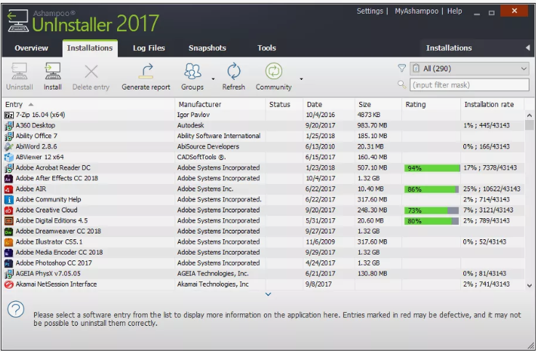Click the Community icon

coord(273,71)
